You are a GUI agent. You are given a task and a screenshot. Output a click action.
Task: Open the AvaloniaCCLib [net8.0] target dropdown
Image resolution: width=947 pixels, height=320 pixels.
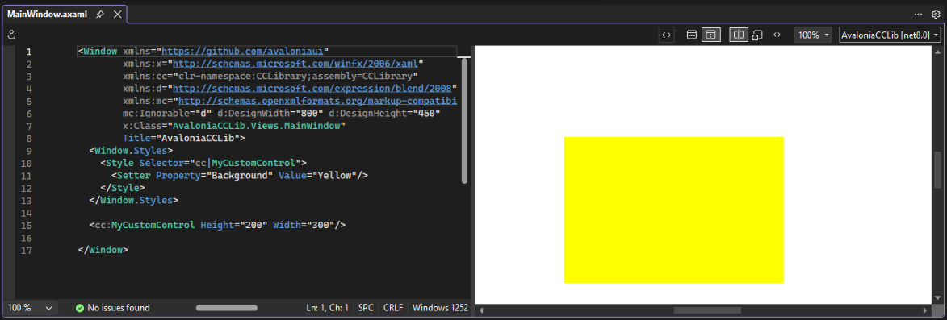pos(890,35)
